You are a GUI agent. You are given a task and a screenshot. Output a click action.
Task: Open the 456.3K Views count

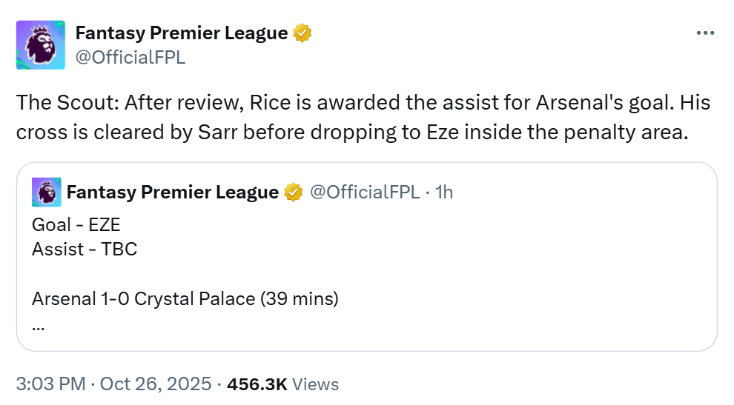click(x=257, y=384)
